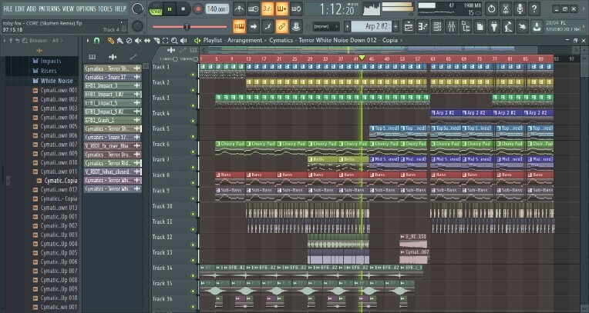
Task: Select the playlist playback scrub tool
Action: coord(183,41)
